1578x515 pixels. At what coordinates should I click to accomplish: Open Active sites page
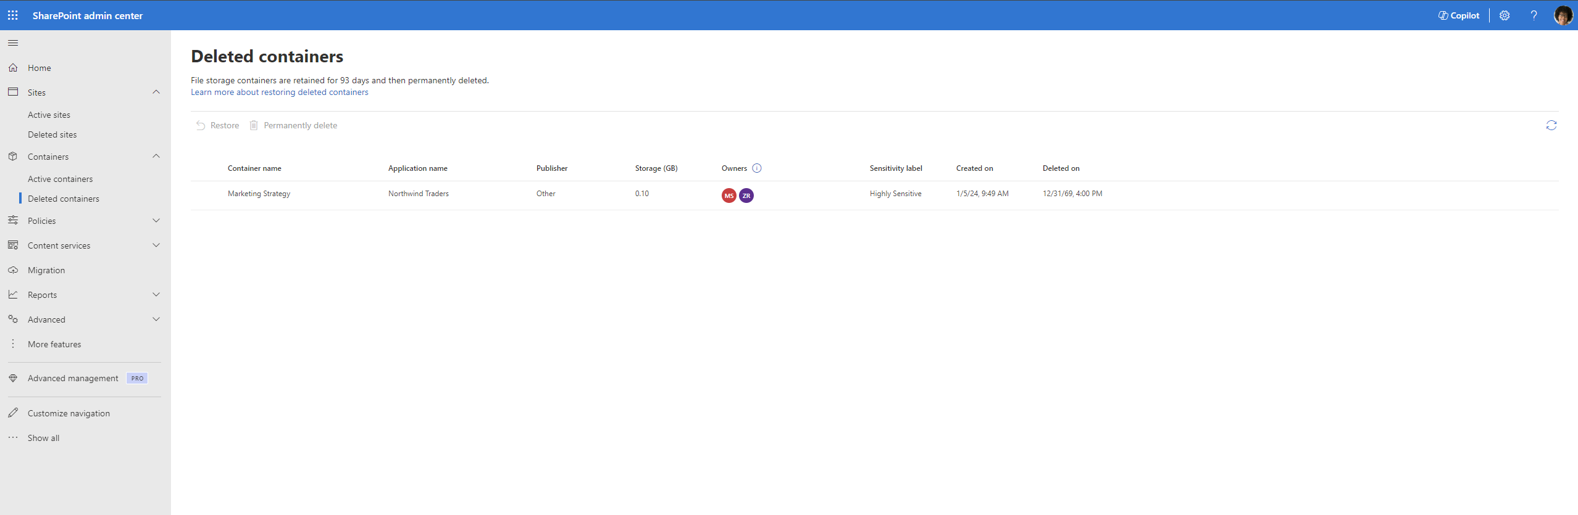tap(49, 115)
